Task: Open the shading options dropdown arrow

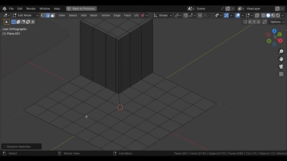Action: 283,16
